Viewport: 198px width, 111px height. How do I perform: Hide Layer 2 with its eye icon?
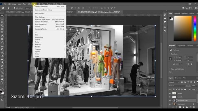pos(170,97)
